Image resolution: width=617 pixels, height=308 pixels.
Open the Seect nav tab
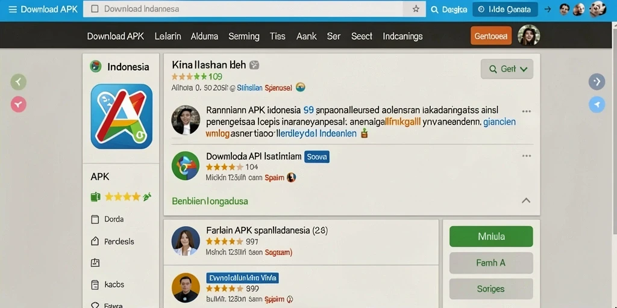(362, 36)
